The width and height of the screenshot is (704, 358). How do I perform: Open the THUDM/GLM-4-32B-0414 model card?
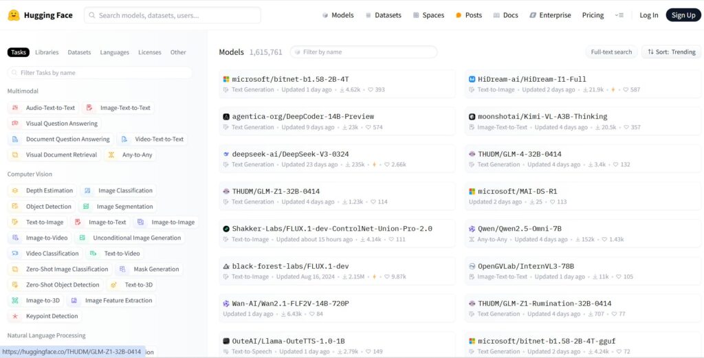583,159
